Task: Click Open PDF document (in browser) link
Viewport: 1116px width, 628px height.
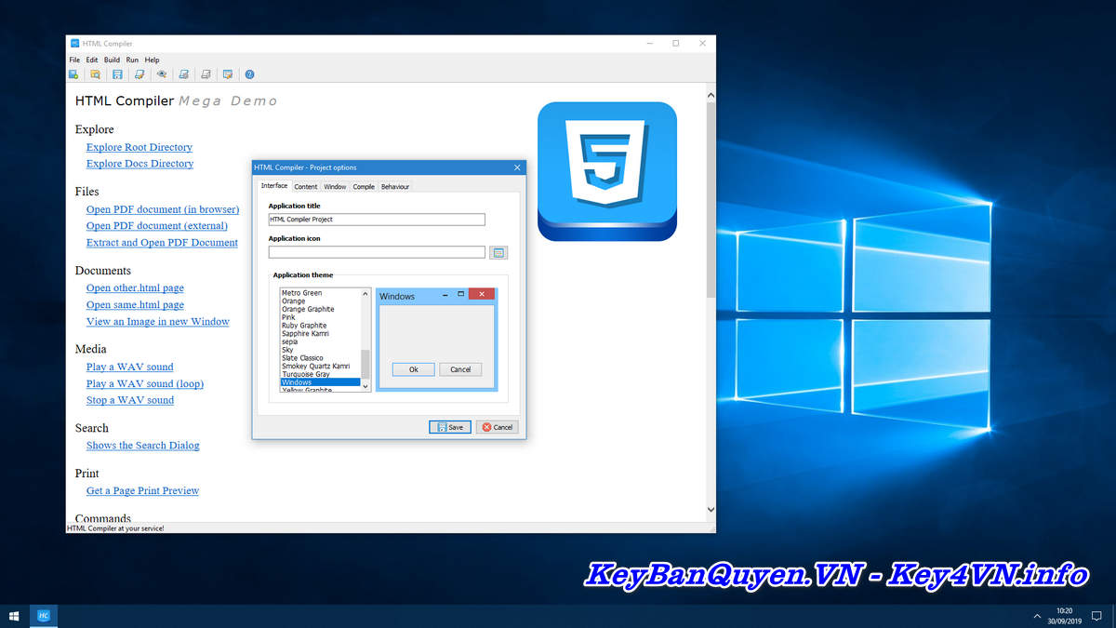Action: click(x=163, y=209)
